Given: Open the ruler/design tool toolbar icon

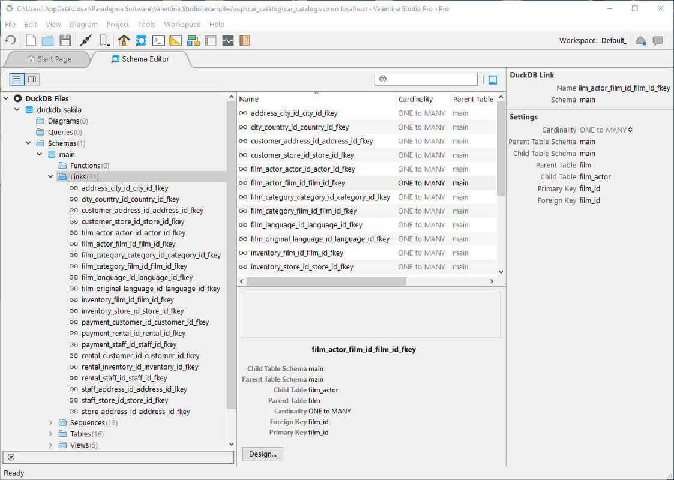Looking at the screenshot, I should [x=175, y=40].
